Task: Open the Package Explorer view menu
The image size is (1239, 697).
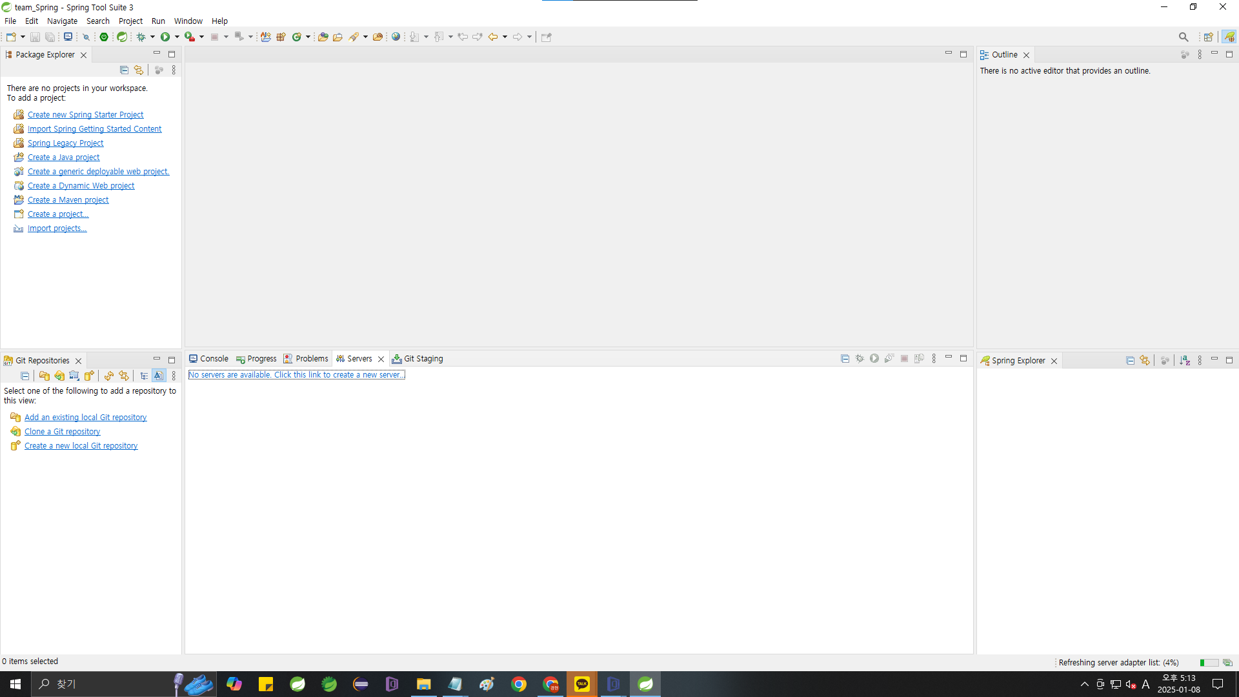Action: pyautogui.click(x=174, y=70)
